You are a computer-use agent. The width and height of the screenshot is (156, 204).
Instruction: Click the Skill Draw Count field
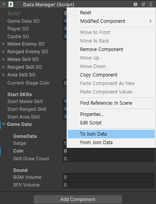coord(108,158)
